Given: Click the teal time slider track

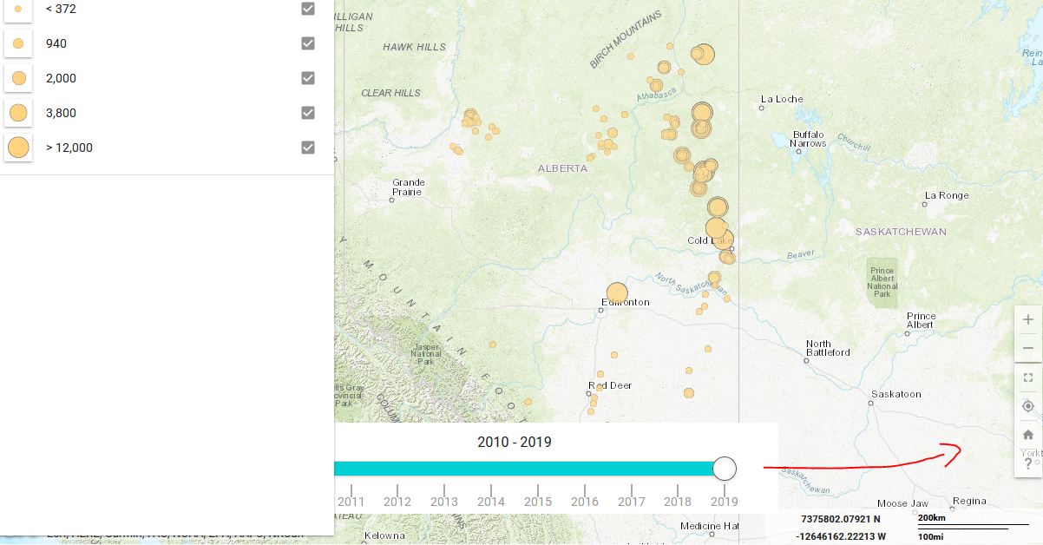Looking at the screenshot, I should 523,469.
